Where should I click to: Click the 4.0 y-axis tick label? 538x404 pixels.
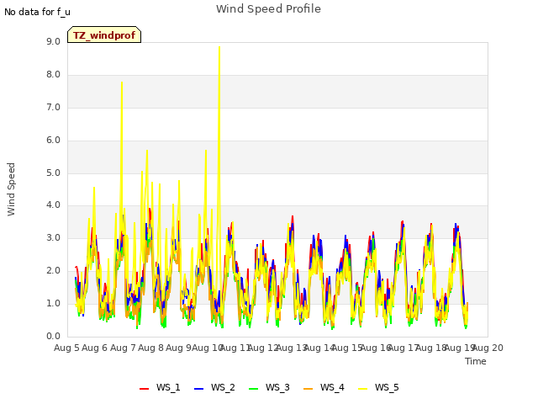tap(53, 205)
